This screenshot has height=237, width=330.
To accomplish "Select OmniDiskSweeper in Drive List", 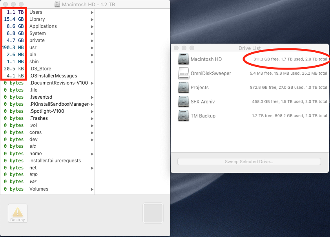I will click(250, 73).
